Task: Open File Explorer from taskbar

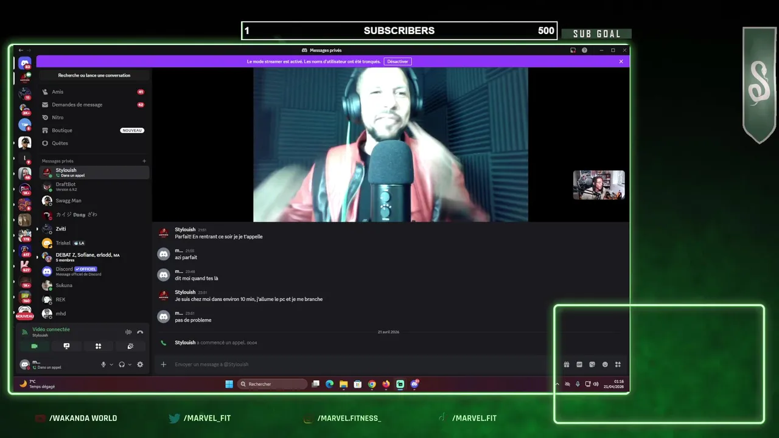Action: pyautogui.click(x=343, y=384)
